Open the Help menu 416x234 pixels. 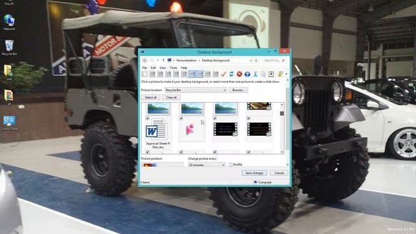pos(184,68)
